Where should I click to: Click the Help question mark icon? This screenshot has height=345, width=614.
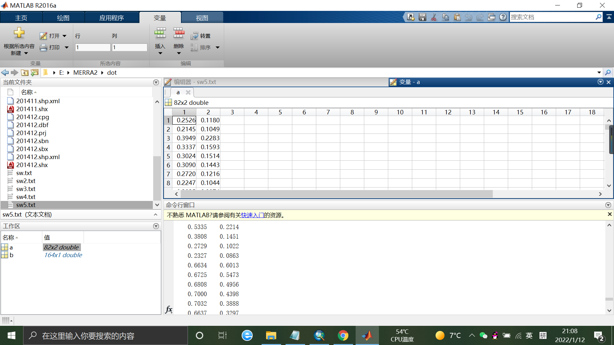(x=503, y=17)
